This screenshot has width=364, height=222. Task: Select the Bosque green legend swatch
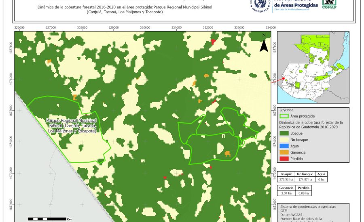click(x=284, y=133)
